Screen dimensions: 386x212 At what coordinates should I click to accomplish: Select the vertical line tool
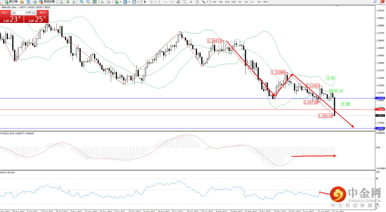tap(159, 2)
